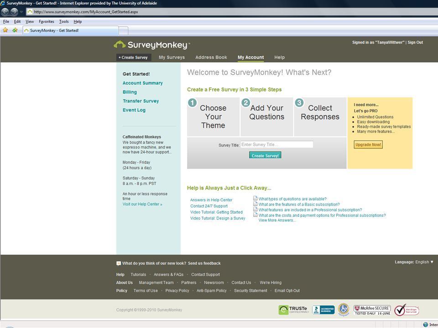
Task: Click Send us feedback link
Action: pos(204,263)
